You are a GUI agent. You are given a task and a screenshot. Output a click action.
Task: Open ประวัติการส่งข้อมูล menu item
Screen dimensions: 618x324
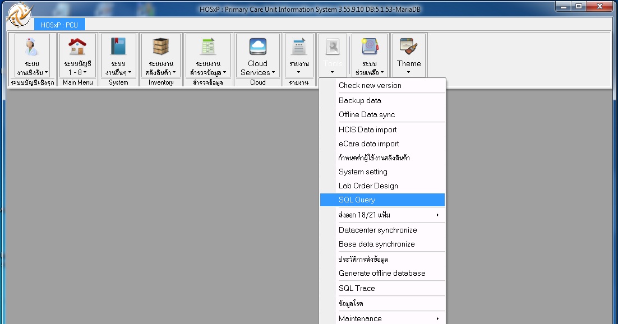(x=382, y=259)
